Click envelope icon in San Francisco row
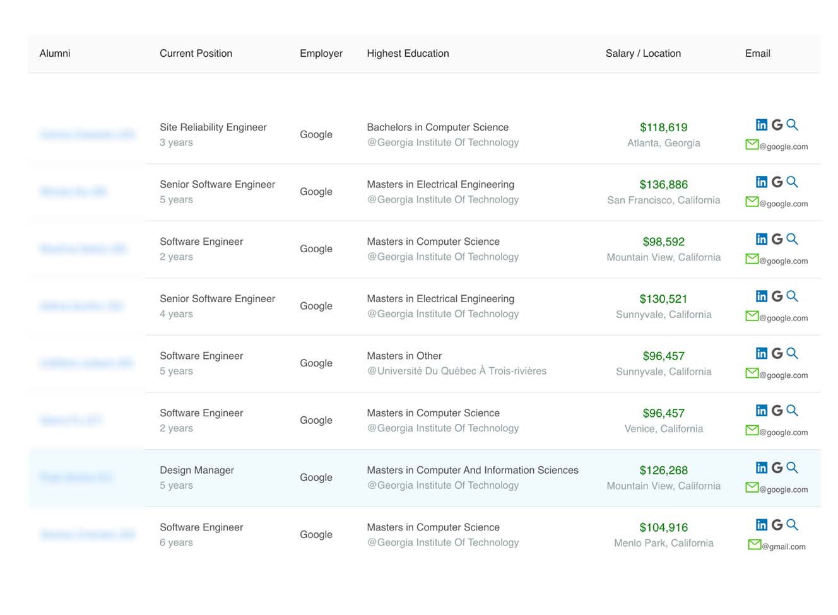This screenshot has width=838, height=615. coord(752,202)
